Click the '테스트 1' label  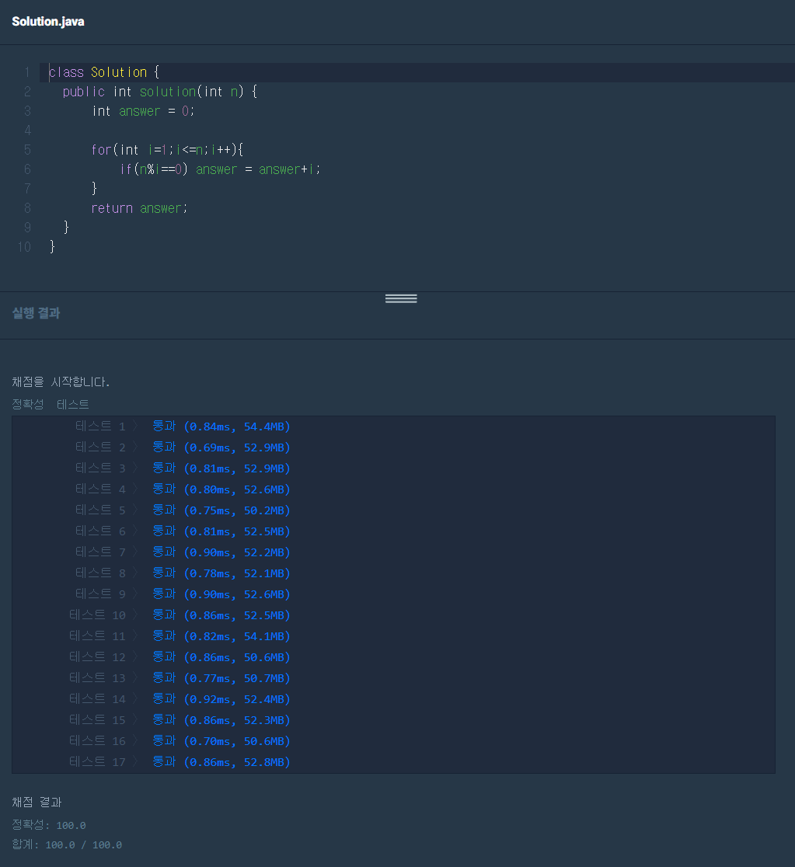point(101,427)
